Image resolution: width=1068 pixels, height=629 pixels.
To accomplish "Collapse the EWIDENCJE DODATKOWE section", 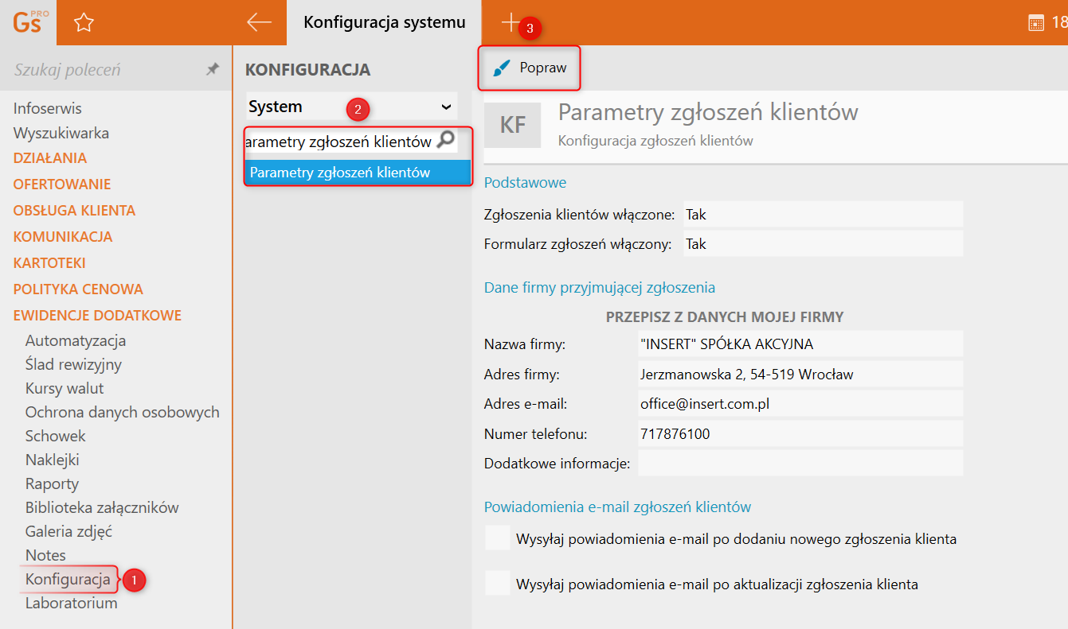I will tap(97, 316).
